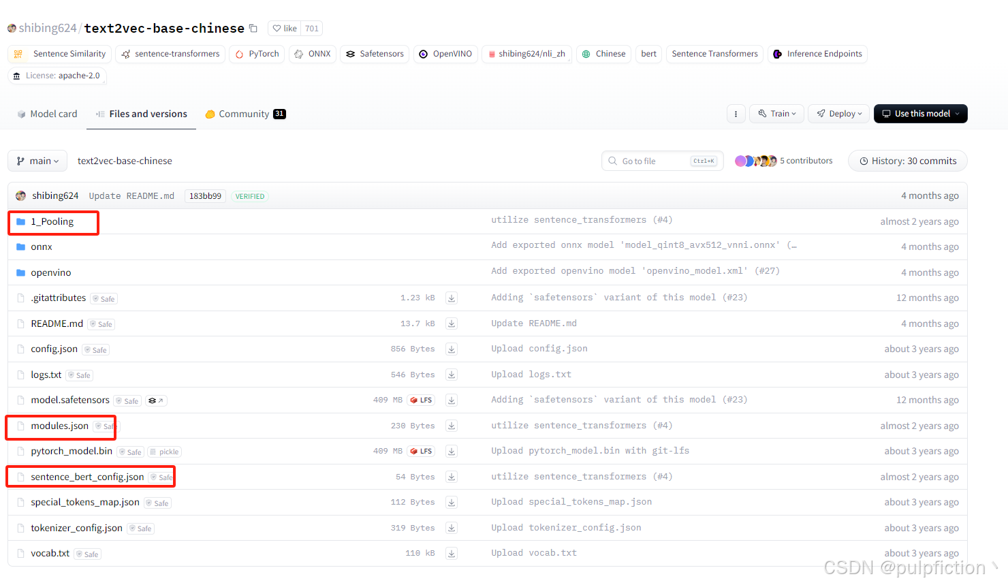Click the LFS badge on pytorch_model.bin row
The image size is (1008, 585).
tap(422, 452)
